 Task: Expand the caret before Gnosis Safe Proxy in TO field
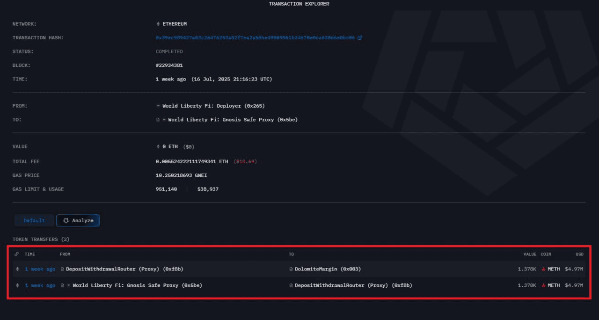point(164,120)
